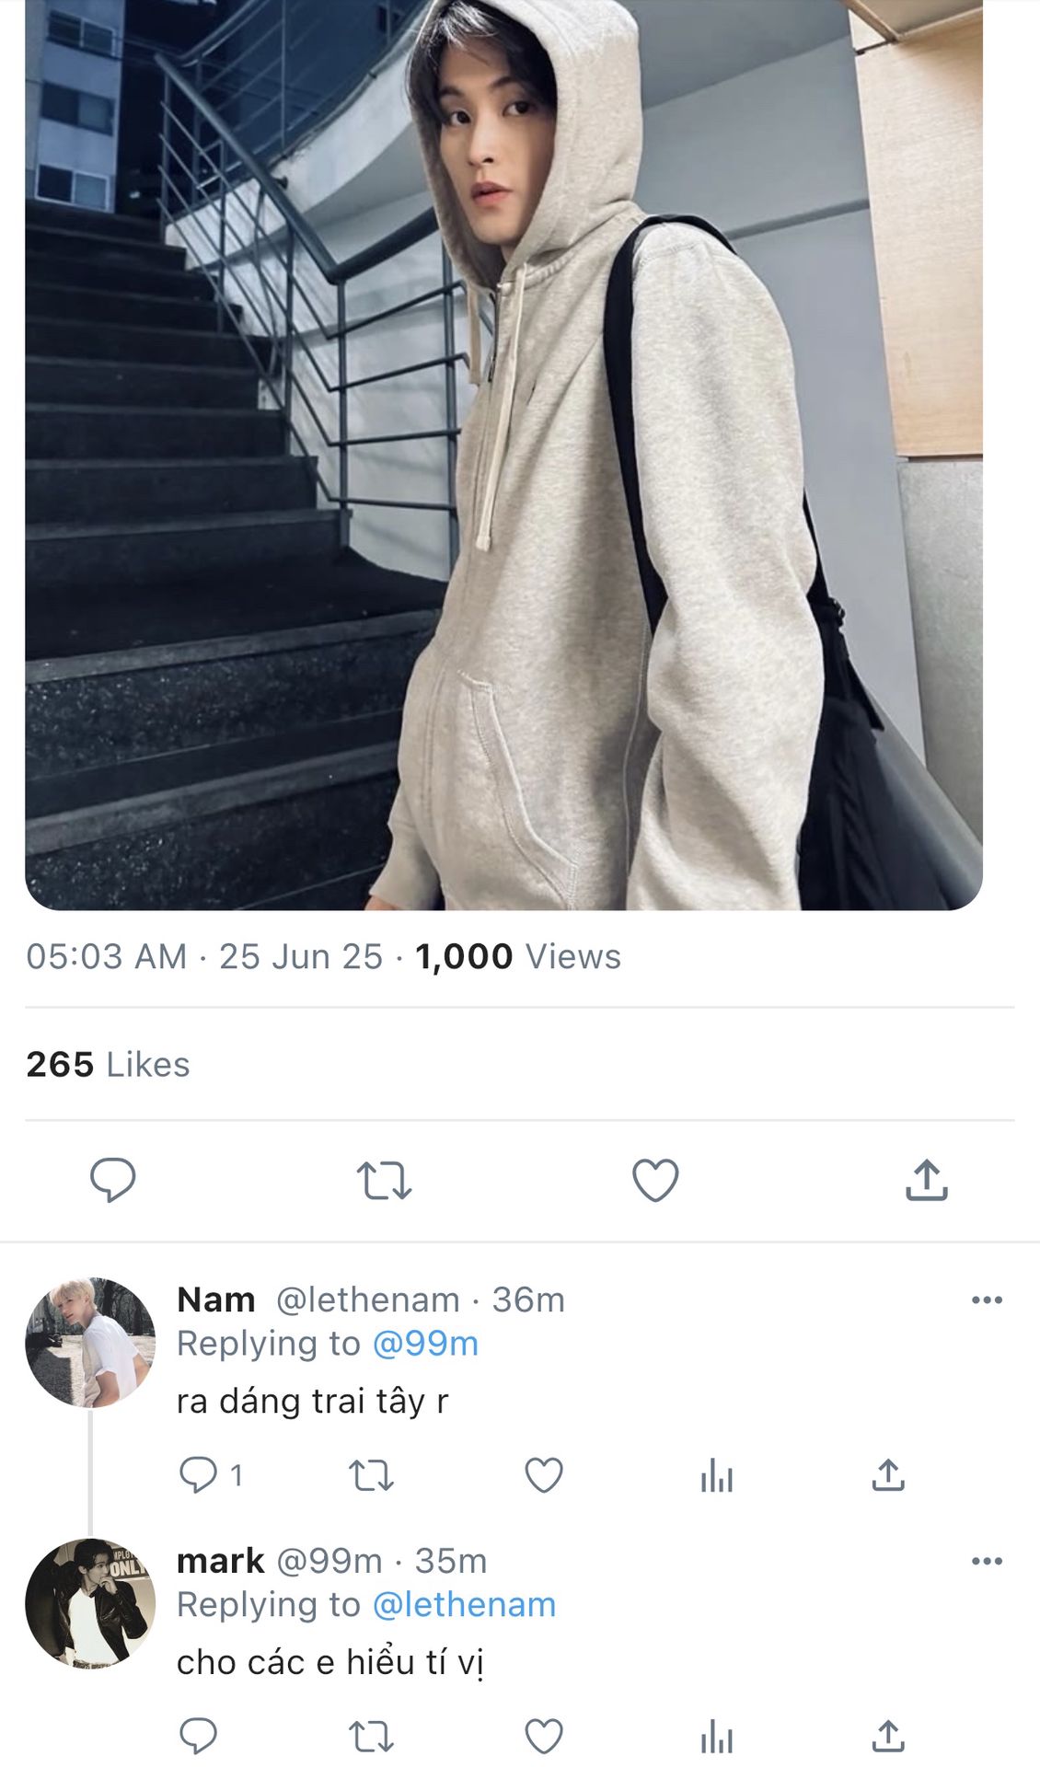View analytics for Nam's reply
This screenshot has width=1040, height=1767.
[x=716, y=1477]
